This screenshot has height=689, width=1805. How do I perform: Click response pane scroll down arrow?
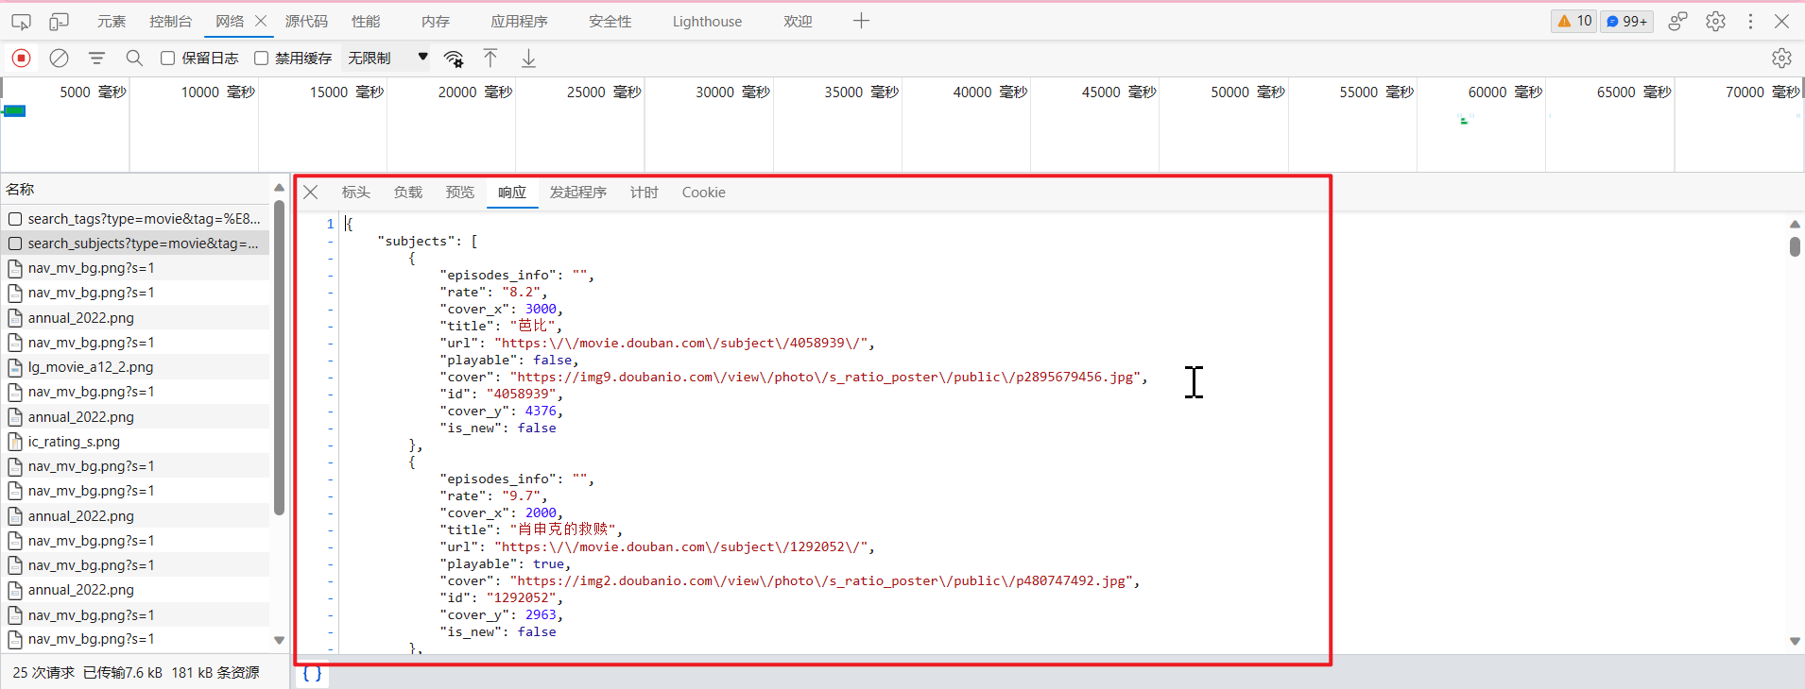tap(1795, 642)
